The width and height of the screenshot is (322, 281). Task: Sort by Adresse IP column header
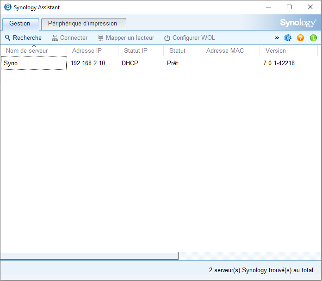tap(87, 51)
